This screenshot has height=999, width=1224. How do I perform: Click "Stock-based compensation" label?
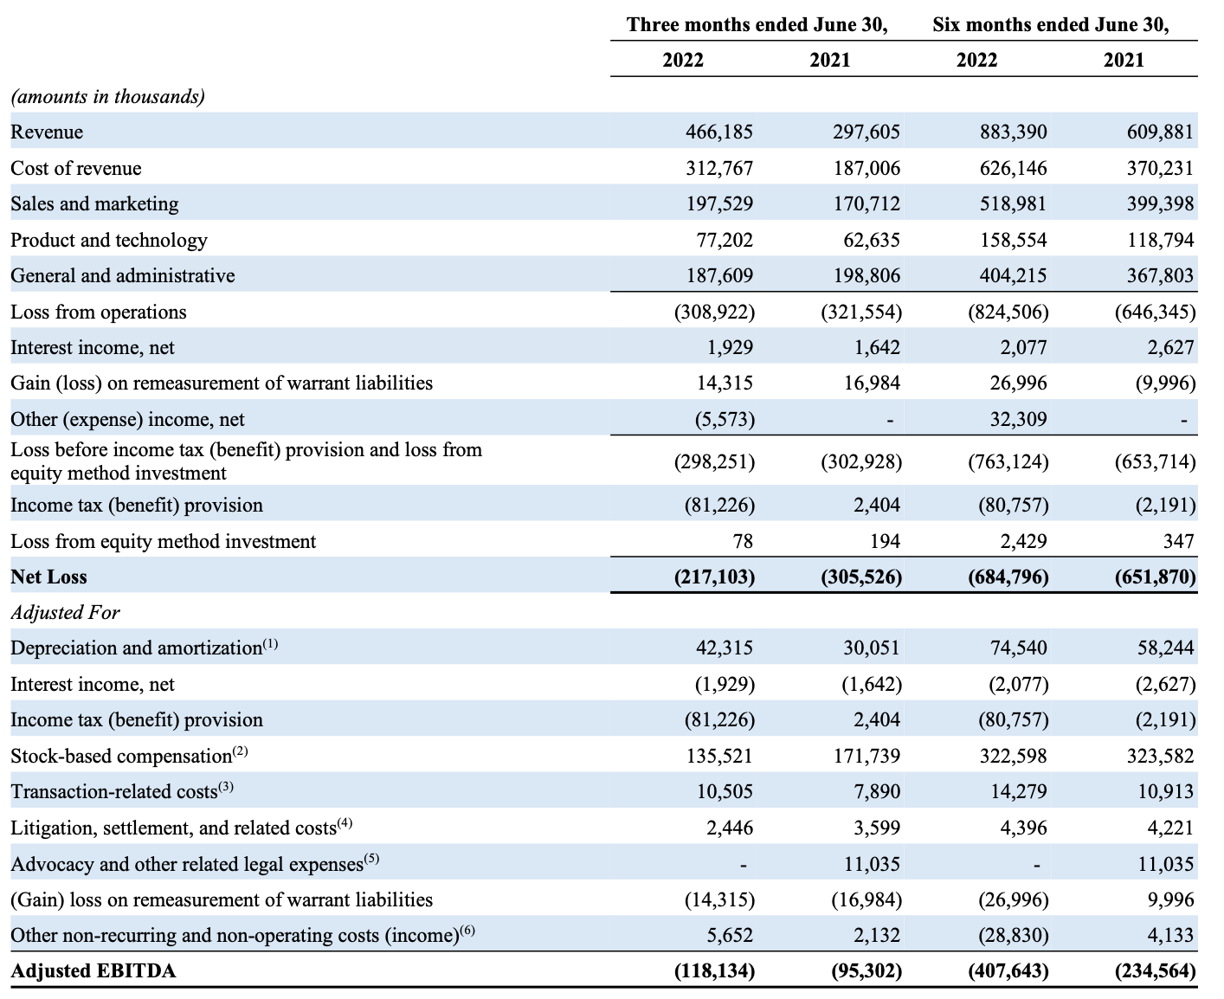[x=129, y=755]
